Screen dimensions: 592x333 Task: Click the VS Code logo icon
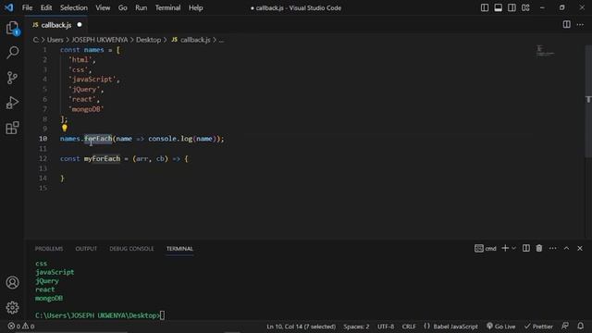pyautogui.click(x=8, y=7)
